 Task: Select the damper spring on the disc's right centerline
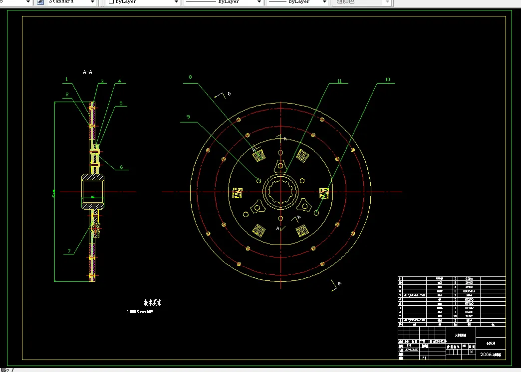[x=324, y=193]
